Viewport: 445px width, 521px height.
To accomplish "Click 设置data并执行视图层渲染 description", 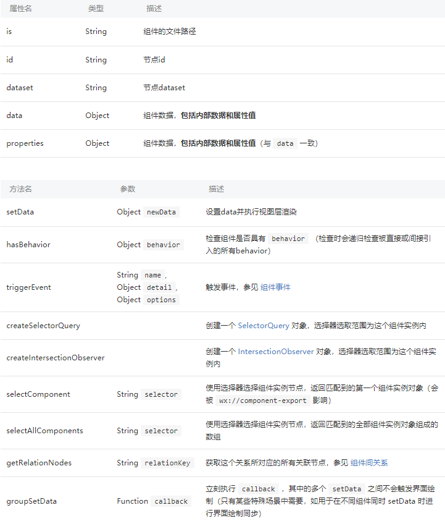I will [x=251, y=212].
